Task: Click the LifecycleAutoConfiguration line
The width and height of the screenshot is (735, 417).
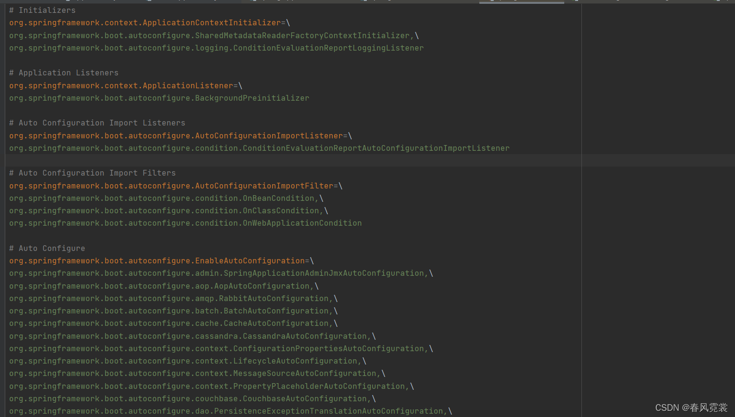Action: click(188, 361)
